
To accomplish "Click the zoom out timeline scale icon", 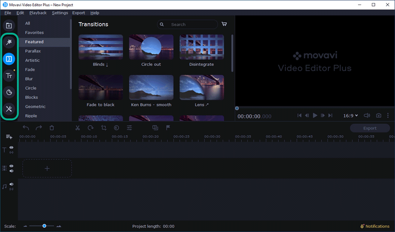I will coord(25,226).
